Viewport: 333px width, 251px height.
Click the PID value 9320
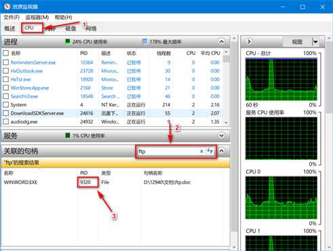pyautogui.click(x=85, y=182)
